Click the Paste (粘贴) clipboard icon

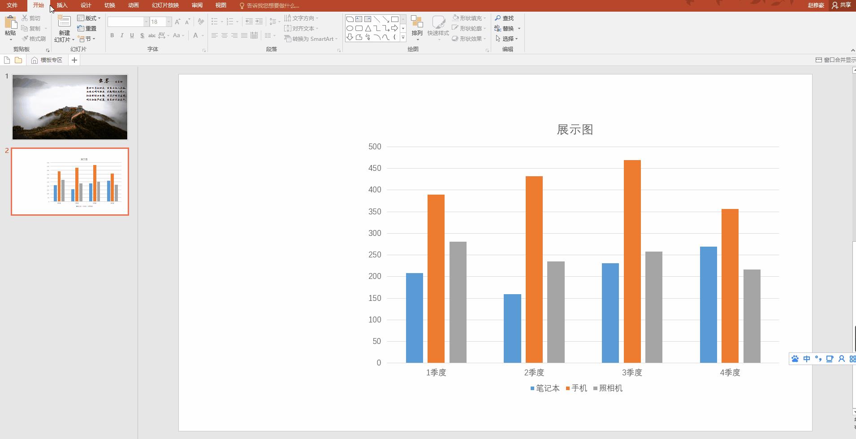point(10,23)
